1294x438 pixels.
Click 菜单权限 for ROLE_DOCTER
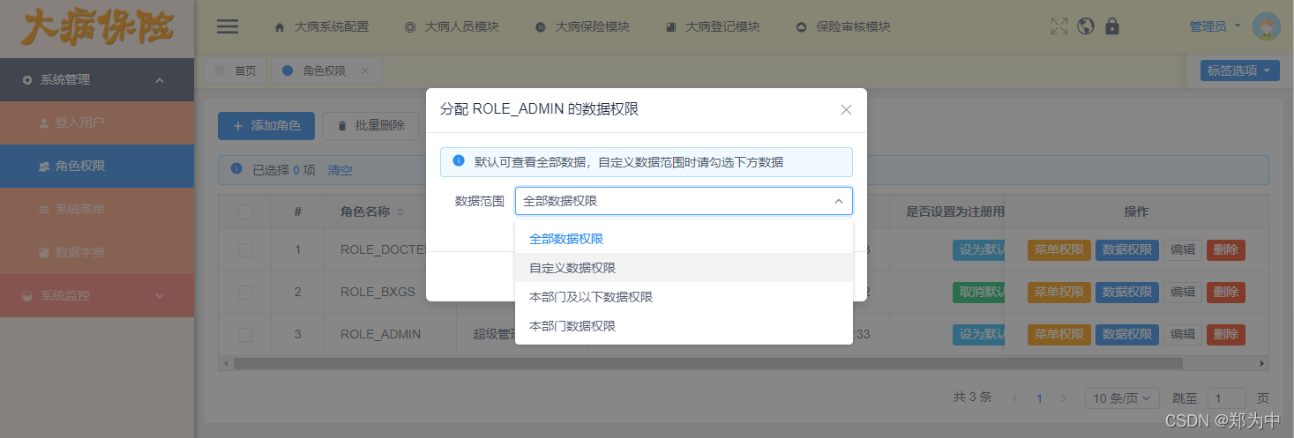click(1059, 250)
